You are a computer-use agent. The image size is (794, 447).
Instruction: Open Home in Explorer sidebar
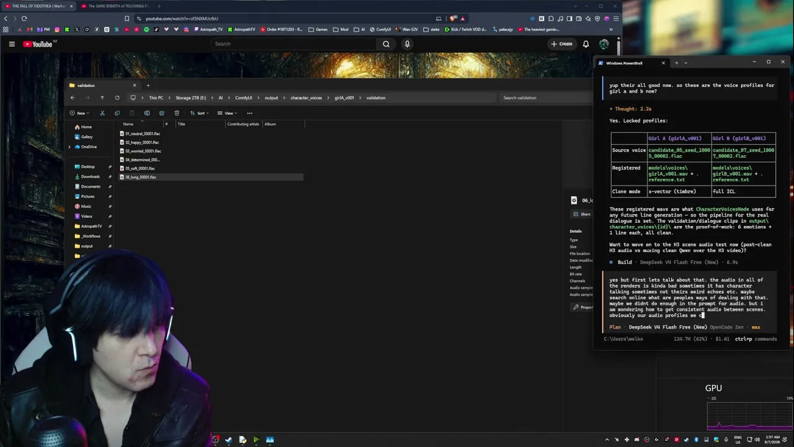(x=86, y=127)
